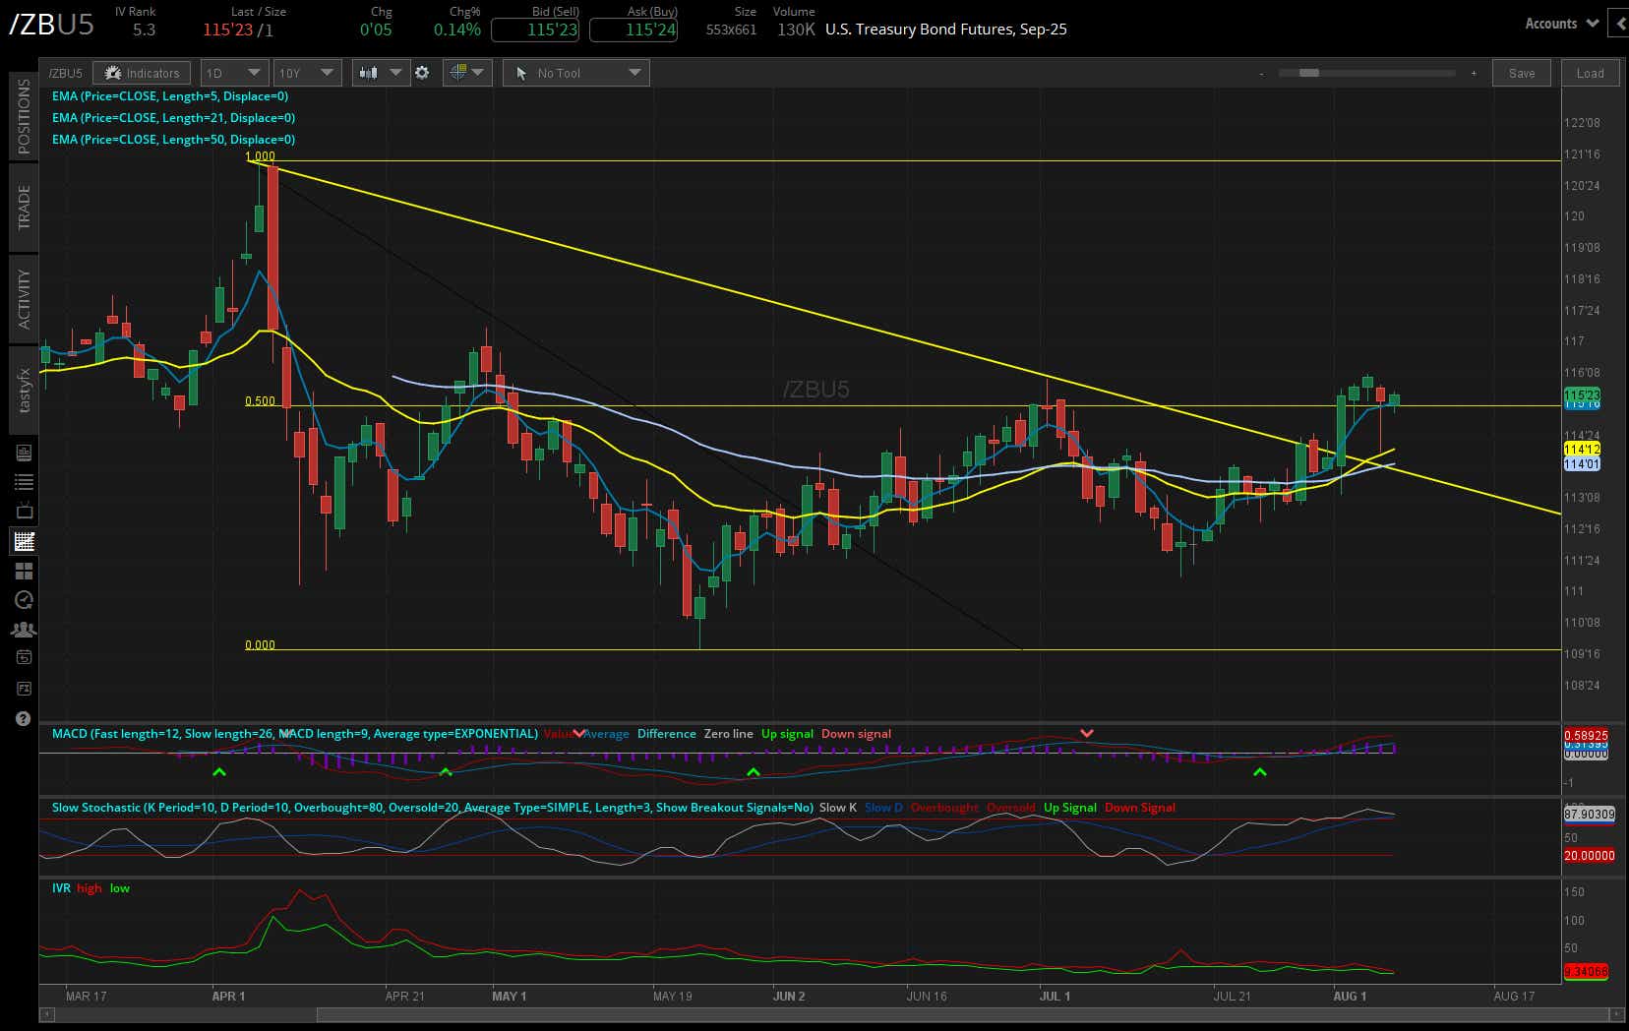Select the active chart grid sidebar icon

coord(24,540)
